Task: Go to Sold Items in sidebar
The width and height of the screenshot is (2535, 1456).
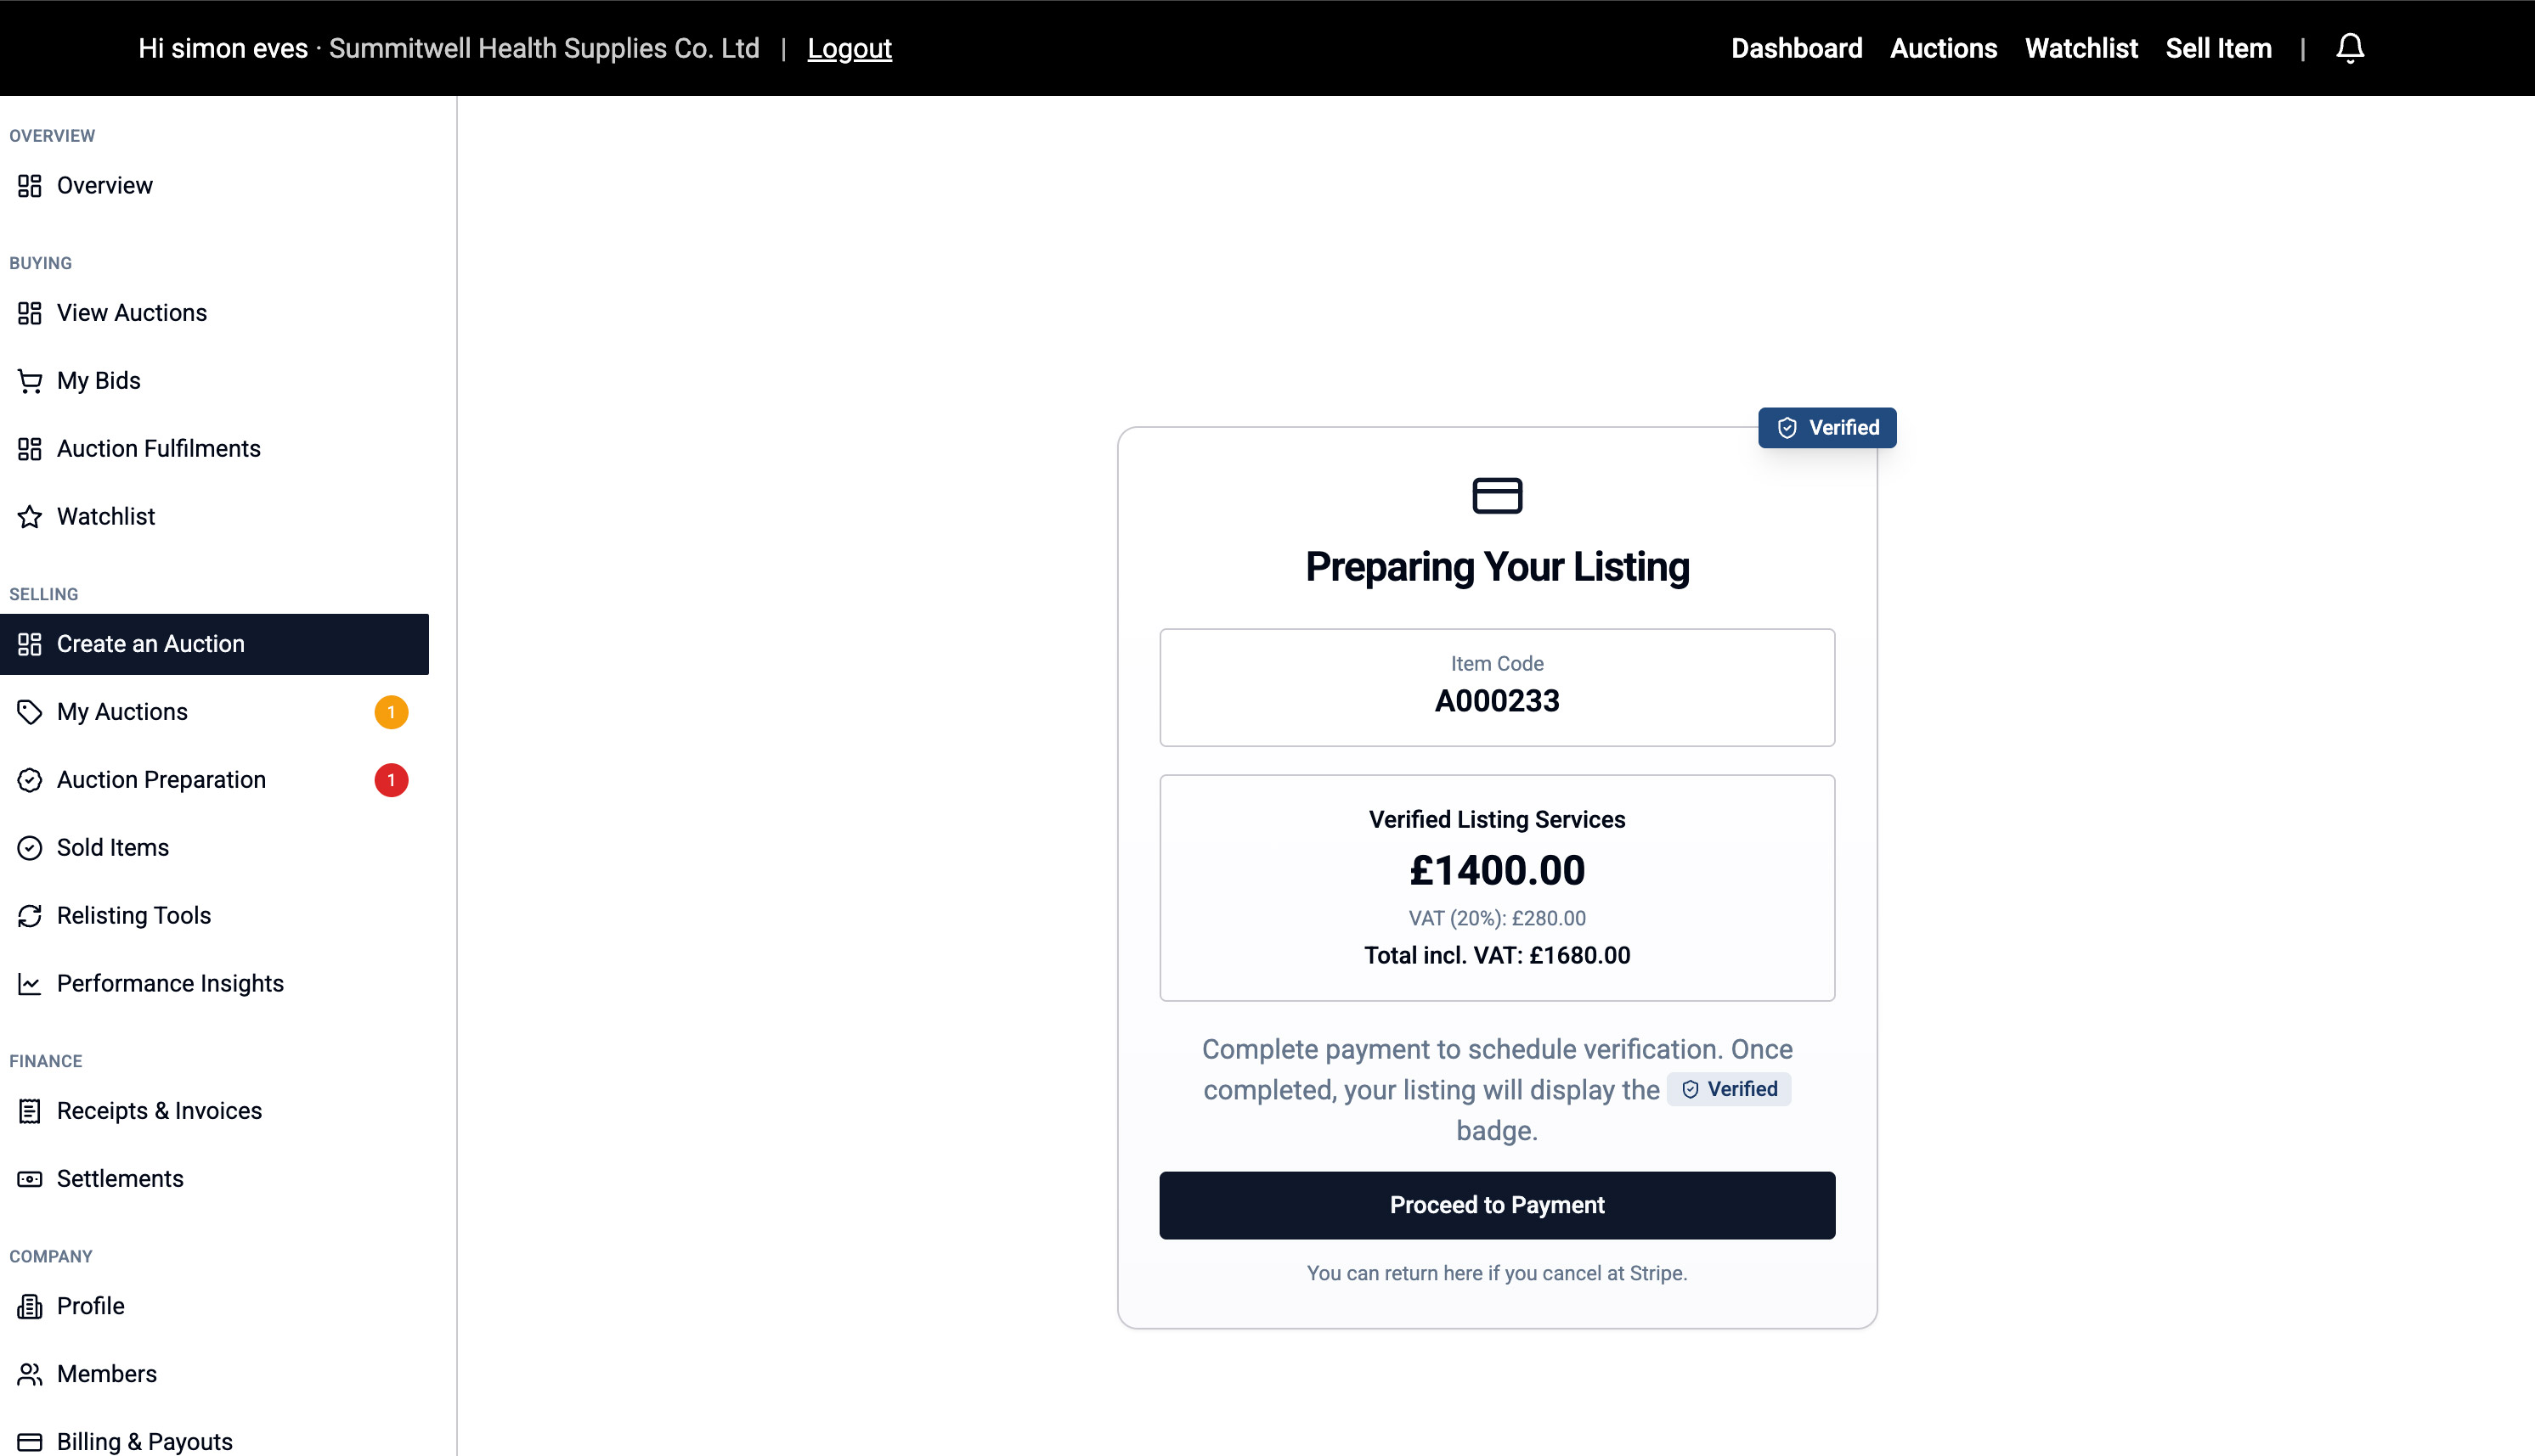Action: [113, 848]
